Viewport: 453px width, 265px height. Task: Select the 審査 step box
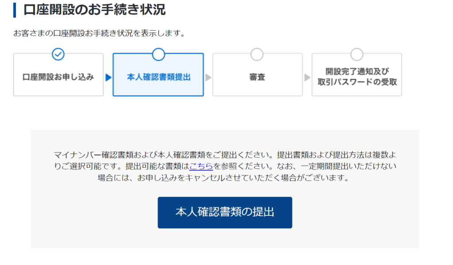pyautogui.click(x=257, y=74)
